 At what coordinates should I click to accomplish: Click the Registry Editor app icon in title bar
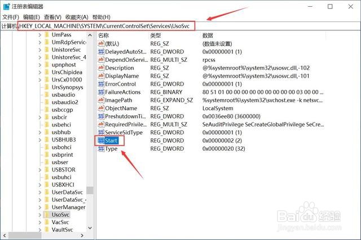click(x=6, y=6)
